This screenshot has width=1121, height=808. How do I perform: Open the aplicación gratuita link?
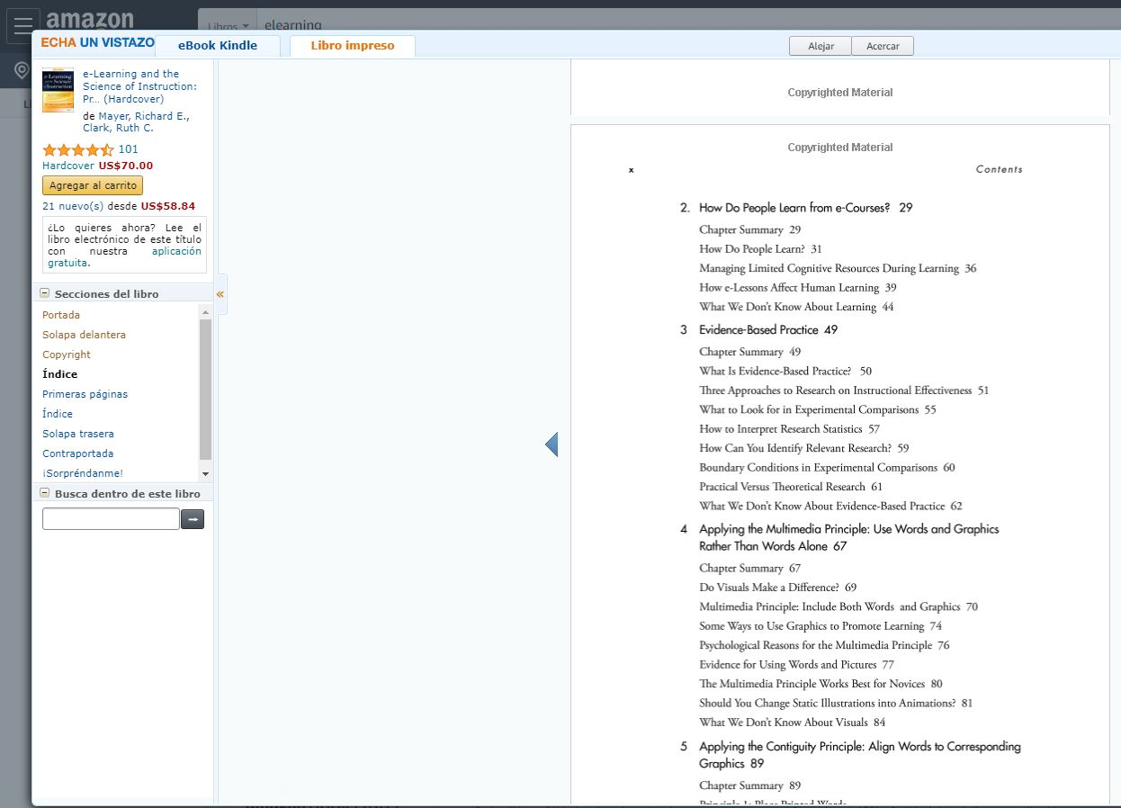point(124,257)
